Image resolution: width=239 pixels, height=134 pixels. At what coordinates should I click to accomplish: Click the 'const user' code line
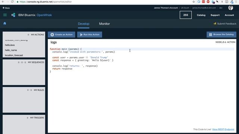pyautogui.click(x=80, y=58)
